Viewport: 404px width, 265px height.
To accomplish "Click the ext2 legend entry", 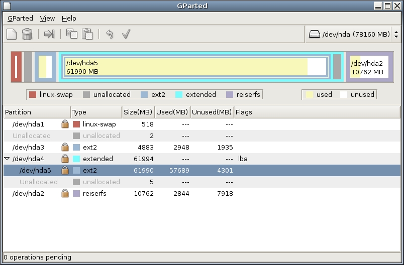I will pos(153,95).
